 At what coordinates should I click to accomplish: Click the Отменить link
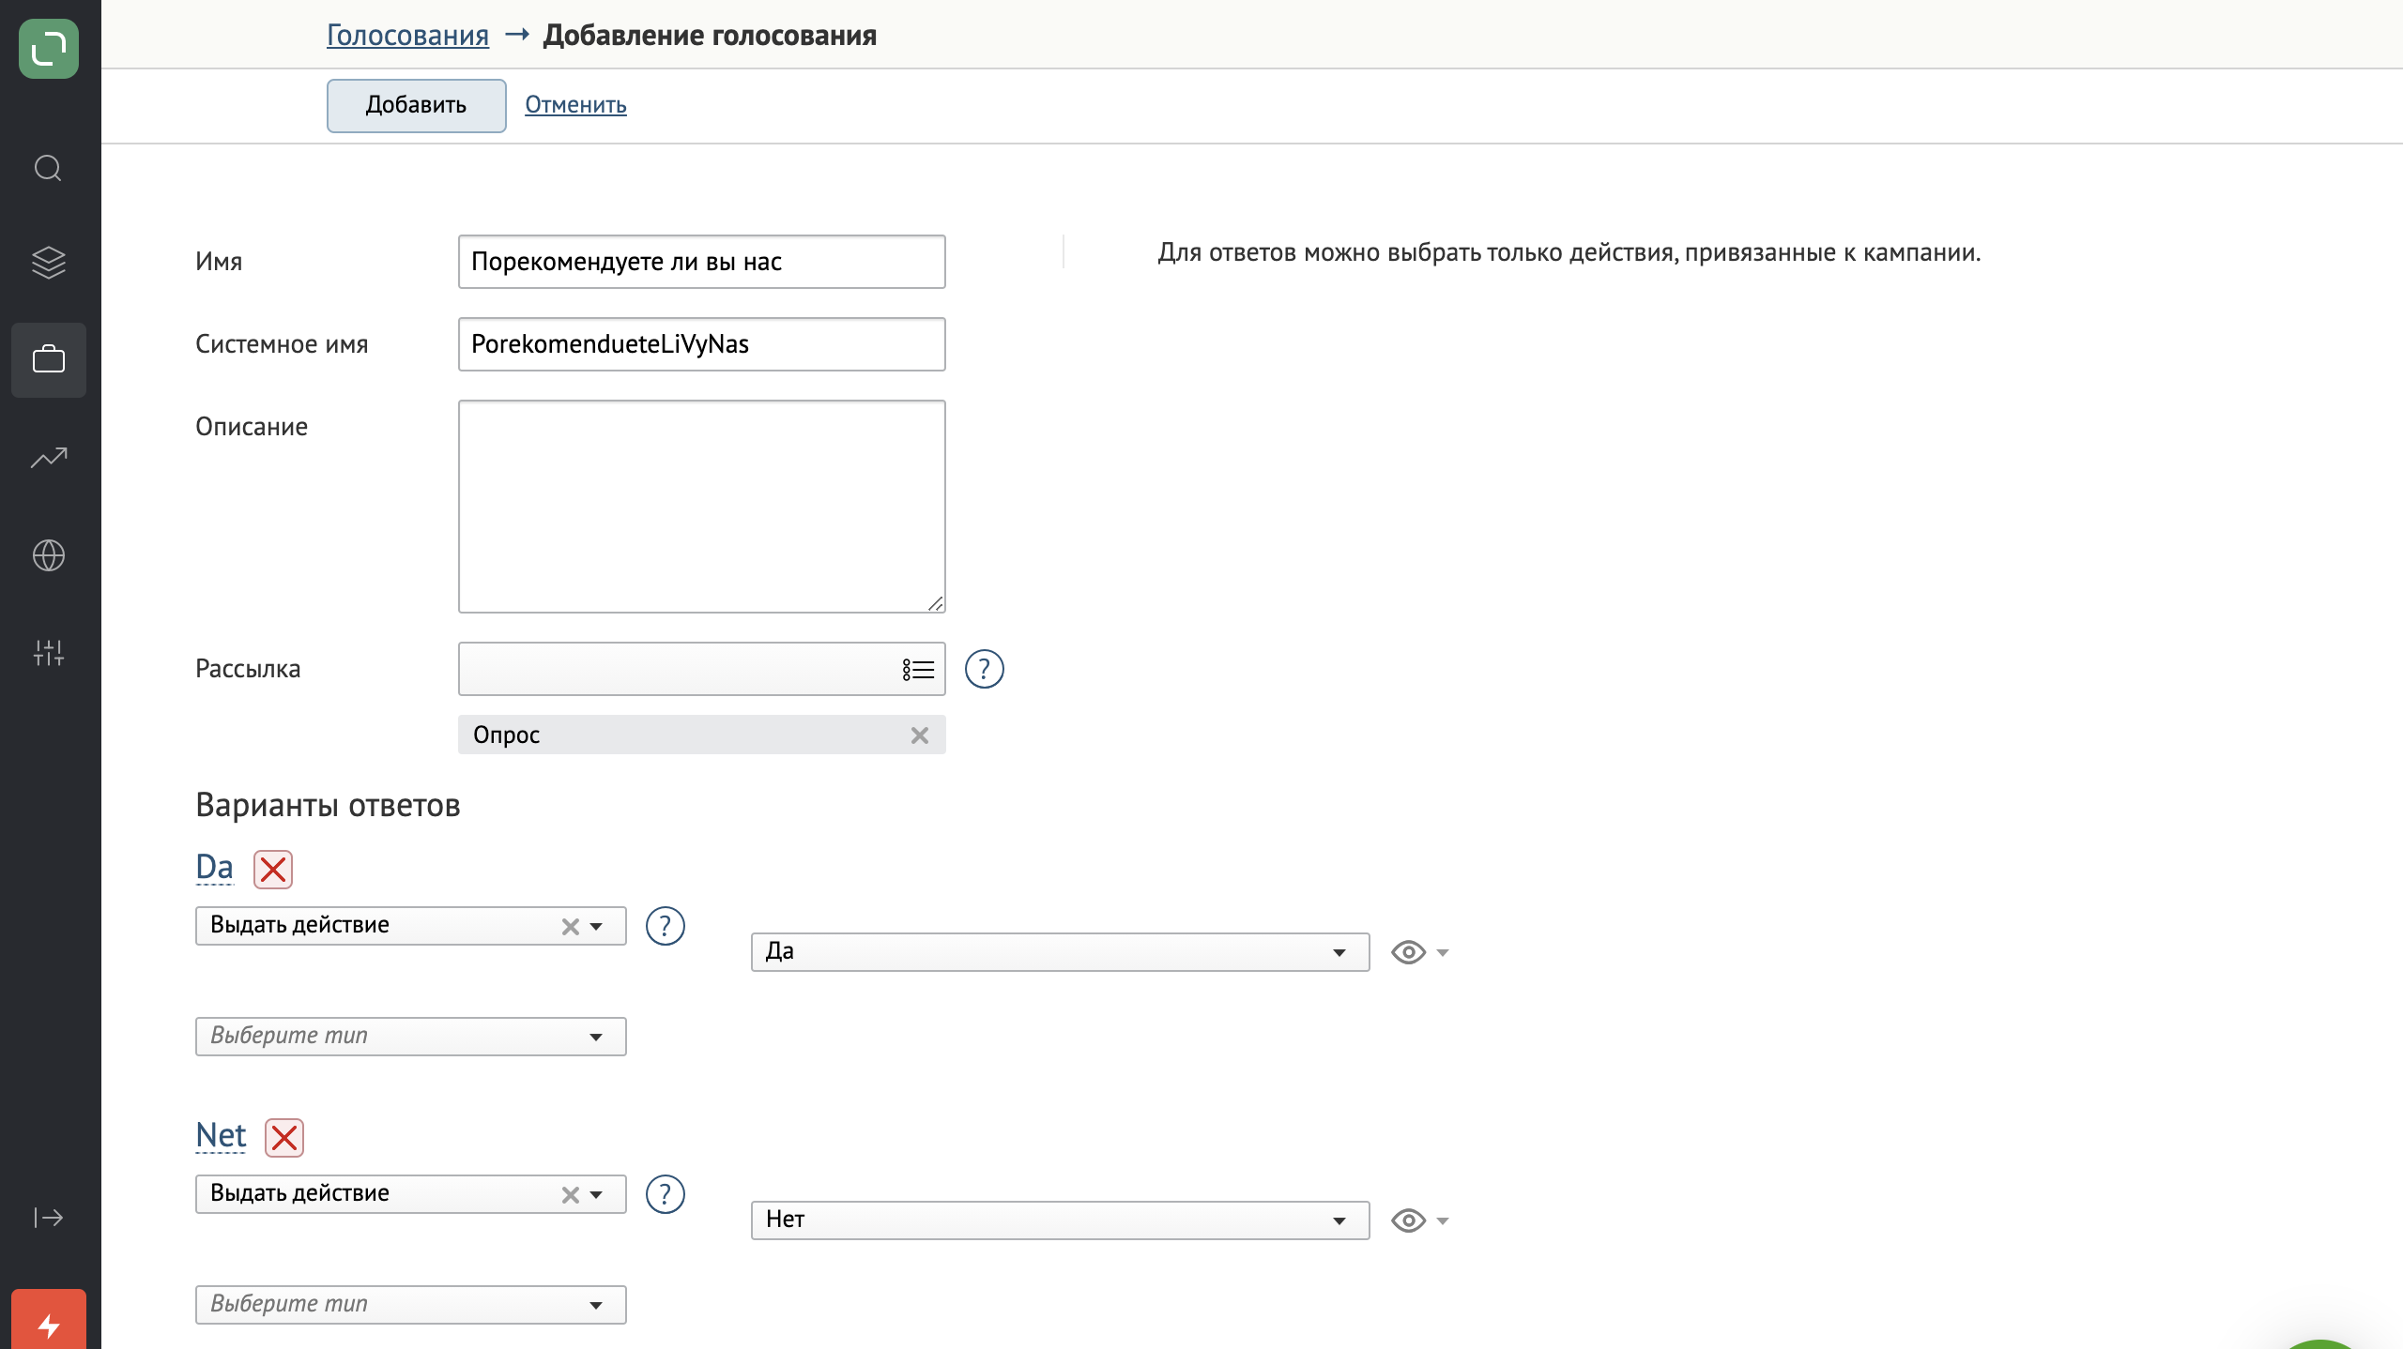pyautogui.click(x=575, y=105)
